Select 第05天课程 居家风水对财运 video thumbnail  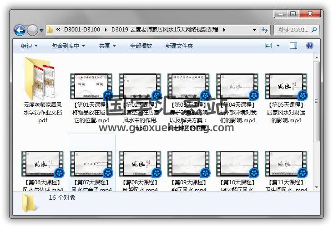tap(286, 86)
